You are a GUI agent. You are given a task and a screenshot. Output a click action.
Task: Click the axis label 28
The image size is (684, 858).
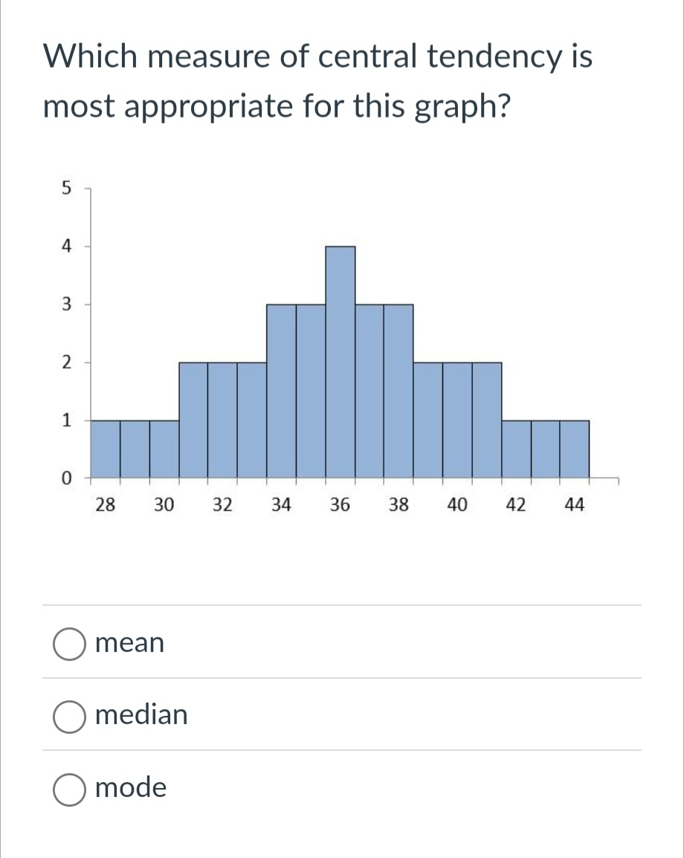pyautogui.click(x=105, y=505)
